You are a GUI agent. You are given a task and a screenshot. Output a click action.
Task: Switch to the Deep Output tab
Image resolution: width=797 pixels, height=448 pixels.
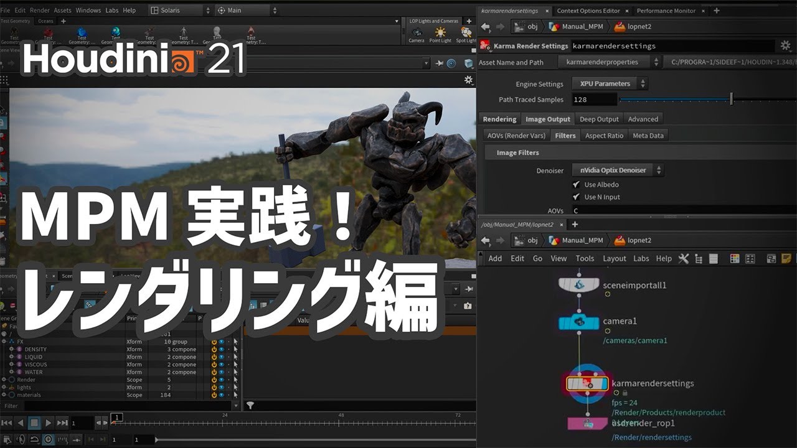click(x=599, y=119)
